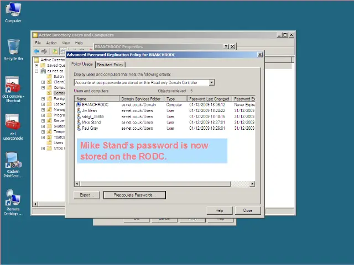Click the help question mark on BRANCHRODC Properties
The height and width of the screenshot is (265, 354).
[226, 46]
